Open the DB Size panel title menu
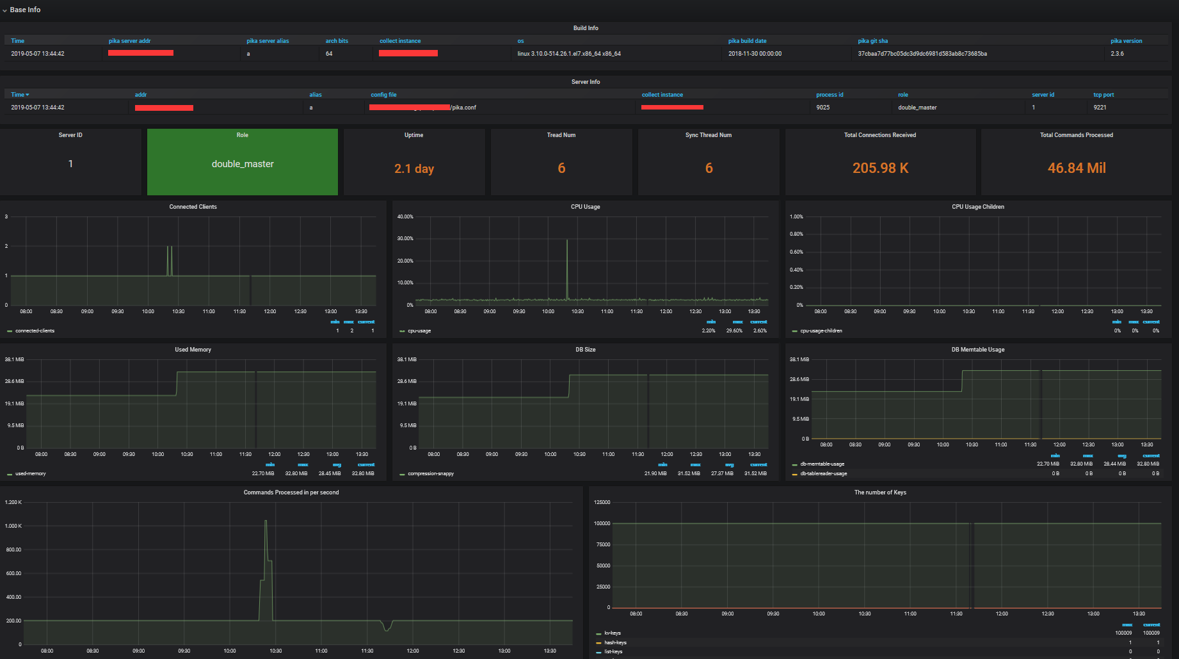 [585, 350]
